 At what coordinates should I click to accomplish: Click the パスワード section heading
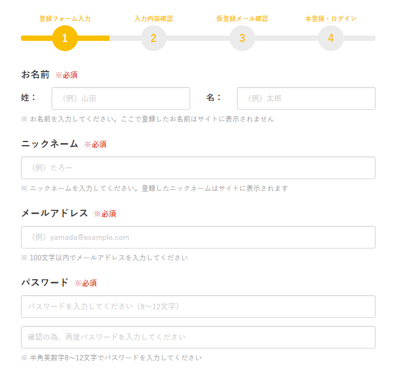(x=45, y=282)
